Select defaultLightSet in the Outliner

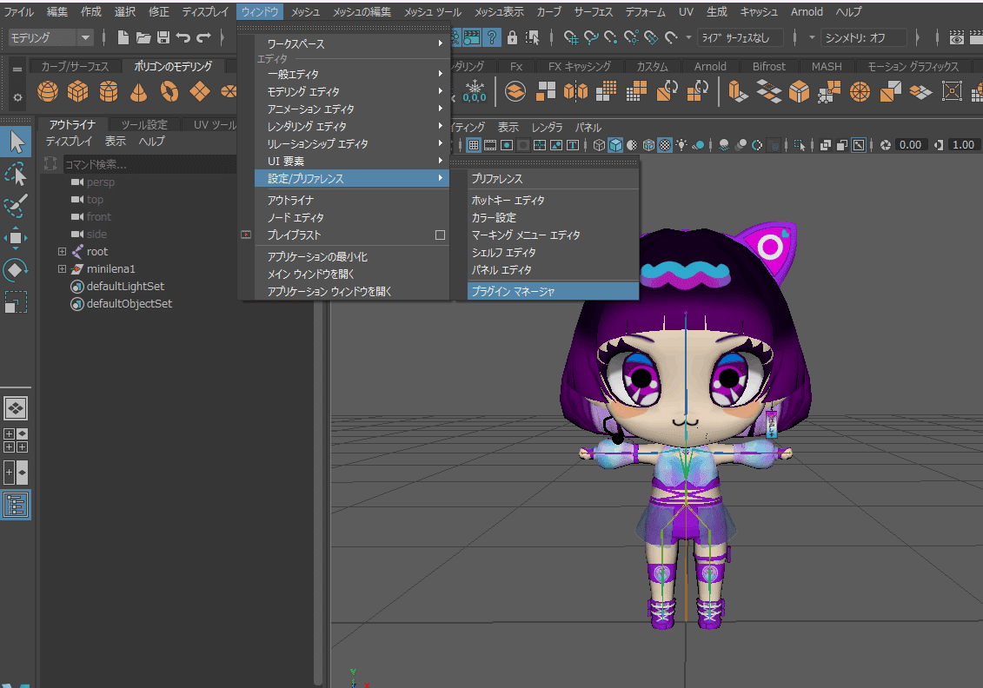tap(125, 287)
